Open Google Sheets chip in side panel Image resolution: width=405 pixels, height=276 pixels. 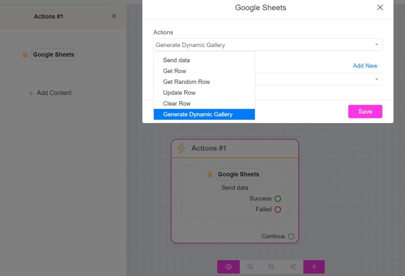(54, 54)
